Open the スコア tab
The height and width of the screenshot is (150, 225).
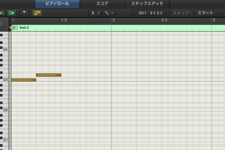coord(102,4)
